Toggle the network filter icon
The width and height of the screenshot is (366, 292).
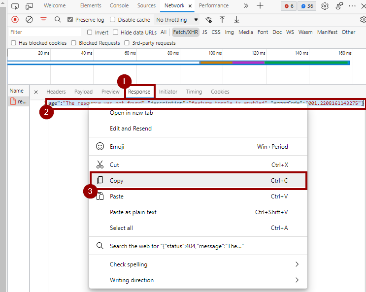click(x=43, y=20)
